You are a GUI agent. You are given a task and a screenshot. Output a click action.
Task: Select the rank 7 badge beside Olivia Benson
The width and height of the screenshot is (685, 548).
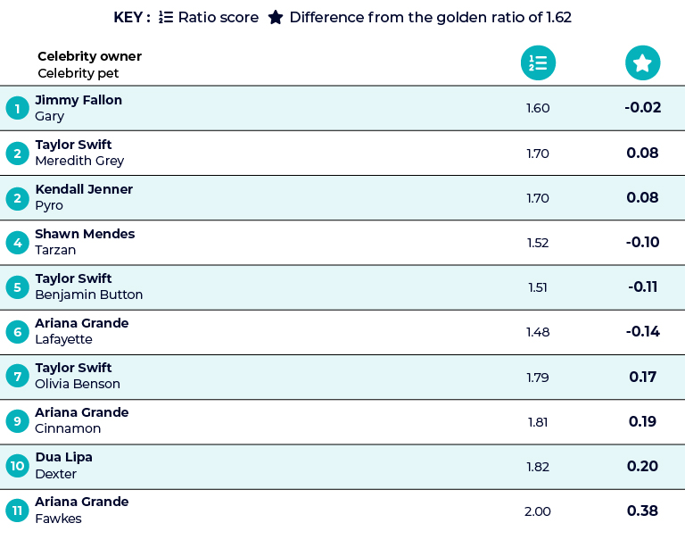point(18,377)
